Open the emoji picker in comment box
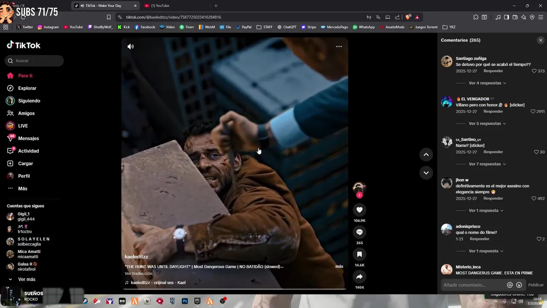Image resolution: width=547 pixels, height=308 pixels. click(519, 285)
